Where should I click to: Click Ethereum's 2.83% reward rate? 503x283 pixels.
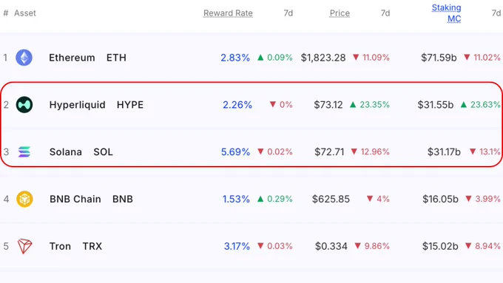(x=235, y=58)
